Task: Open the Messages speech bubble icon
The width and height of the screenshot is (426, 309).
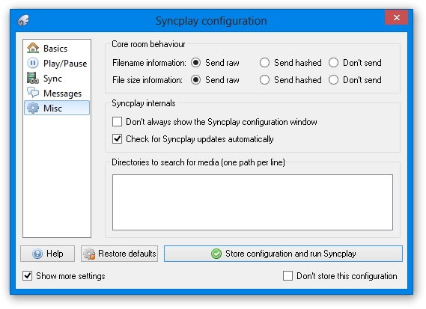Action: tap(33, 93)
